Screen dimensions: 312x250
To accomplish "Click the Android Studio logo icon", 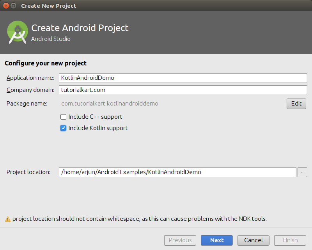I will (18, 32).
